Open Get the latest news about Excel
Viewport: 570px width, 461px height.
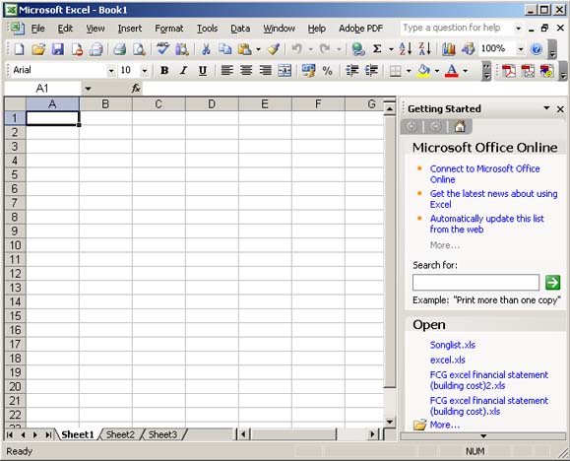pos(493,199)
